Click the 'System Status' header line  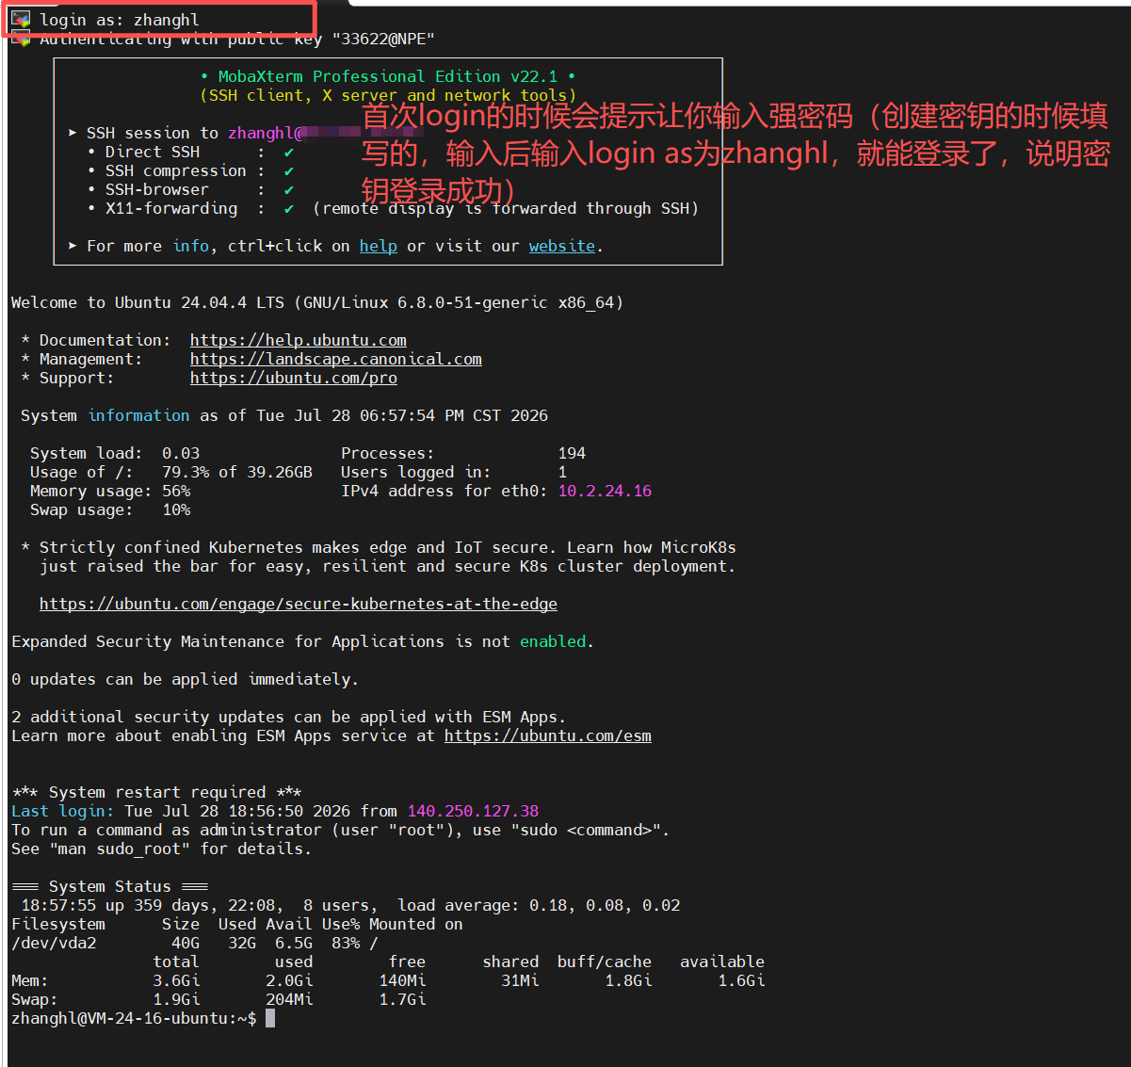pos(110,886)
